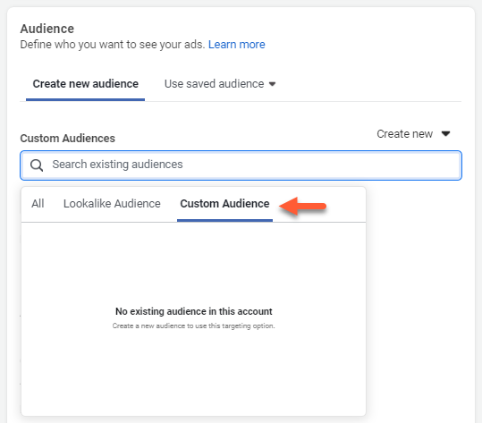Click the blue underline under Custom Audience
Image resolution: width=482 pixels, height=423 pixels.
[224, 220]
